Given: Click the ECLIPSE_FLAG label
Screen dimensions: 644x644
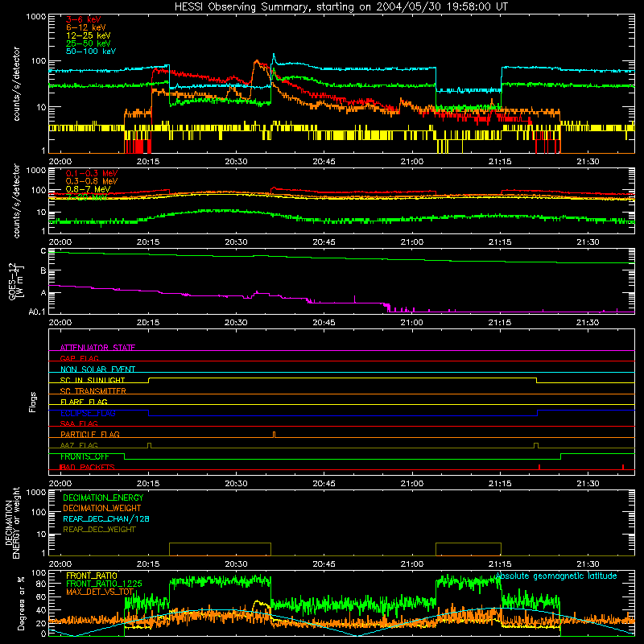Looking at the screenshot, I should coord(88,413).
